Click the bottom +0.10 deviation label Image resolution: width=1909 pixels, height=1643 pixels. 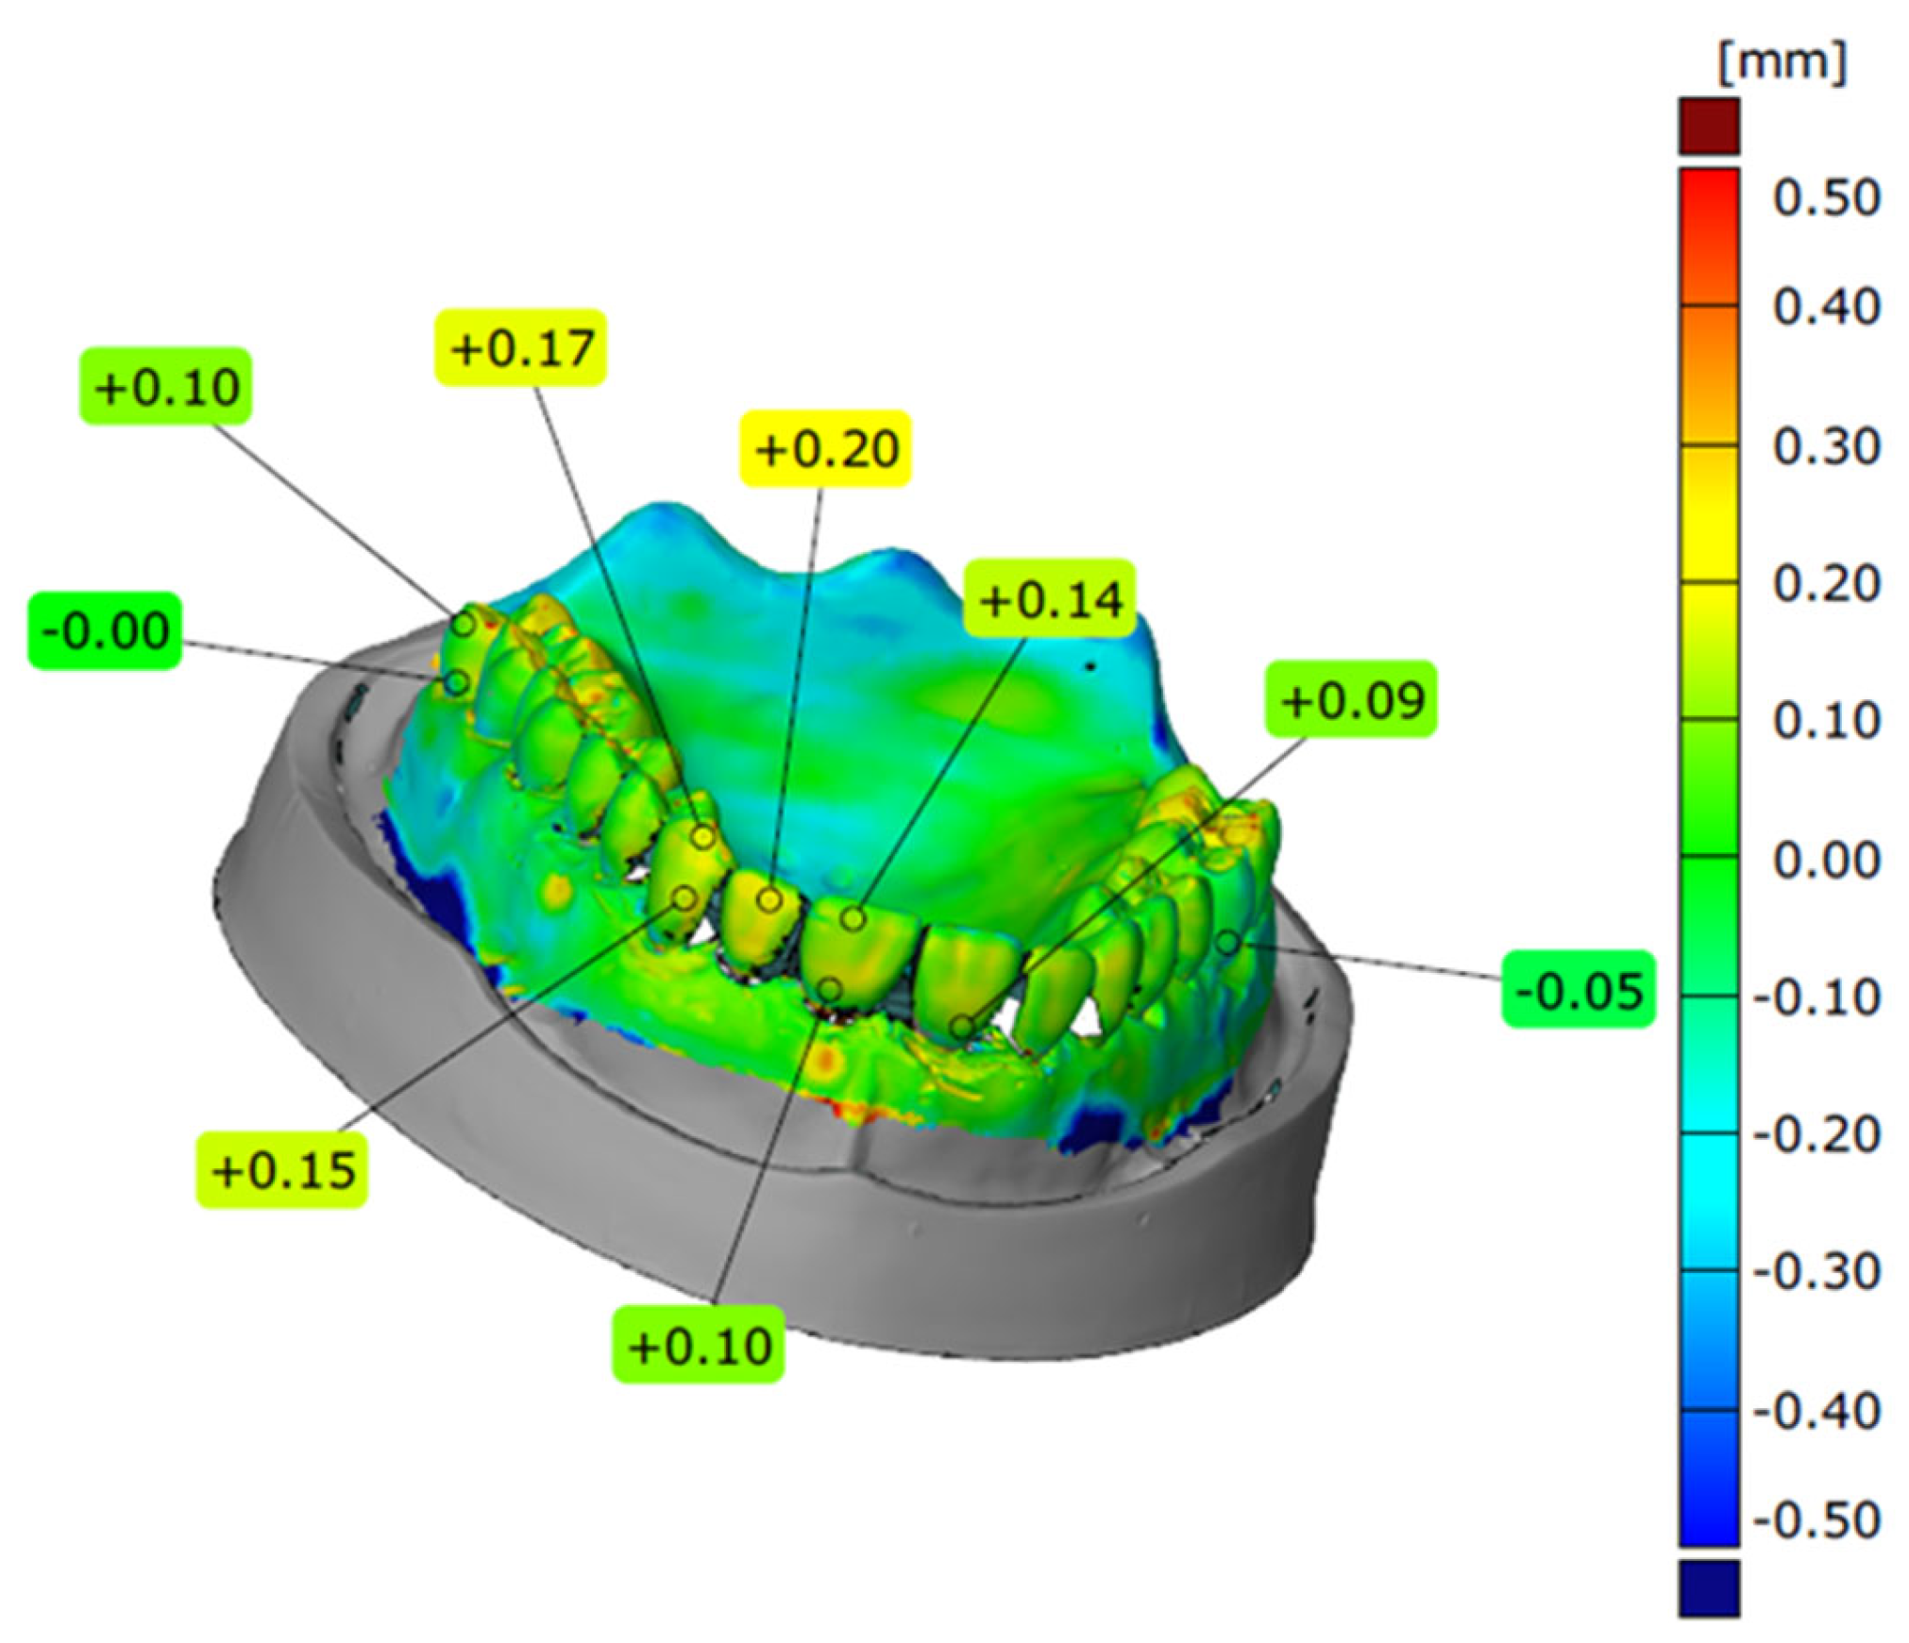(x=699, y=1346)
